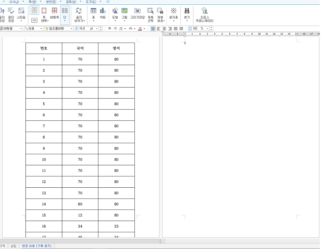Apply strikethrough 가 formatting

point(130,28)
